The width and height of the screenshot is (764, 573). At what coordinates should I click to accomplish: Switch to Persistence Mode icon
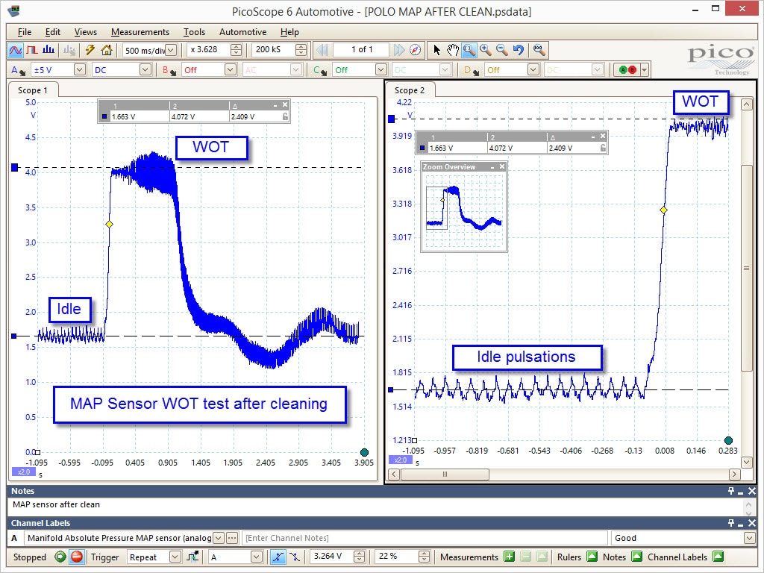pyautogui.click(x=32, y=50)
